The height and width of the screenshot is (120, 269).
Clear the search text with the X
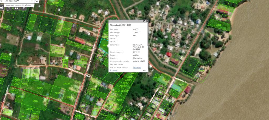coord(32,1)
